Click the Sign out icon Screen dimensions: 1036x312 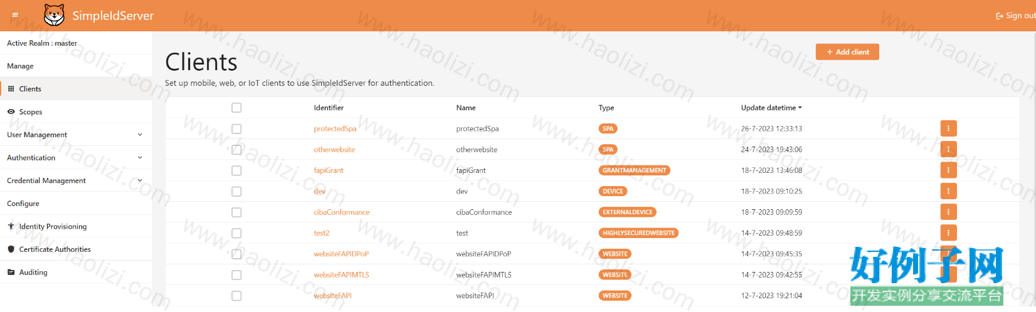[1000, 16]
